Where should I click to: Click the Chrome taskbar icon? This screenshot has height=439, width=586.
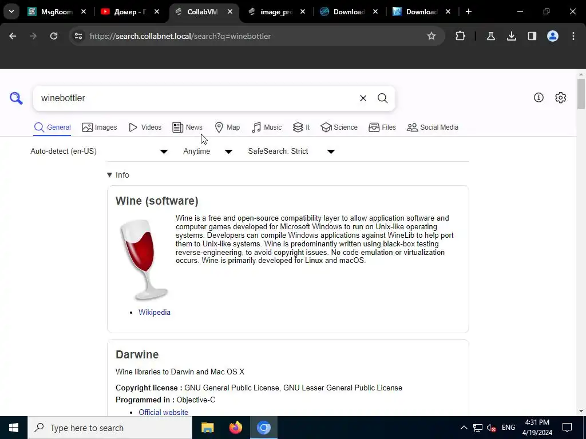[x=263, y=428]
